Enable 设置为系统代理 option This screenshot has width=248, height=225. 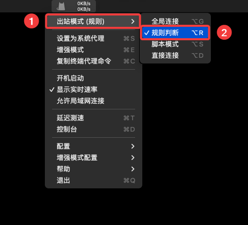coord(93,38)
